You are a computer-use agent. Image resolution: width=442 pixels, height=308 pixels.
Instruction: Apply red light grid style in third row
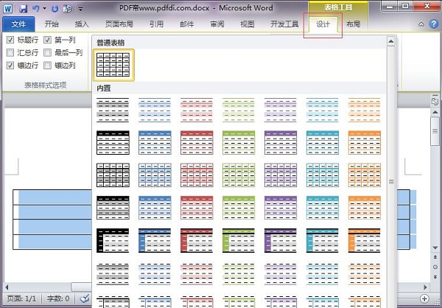point(197,175)
